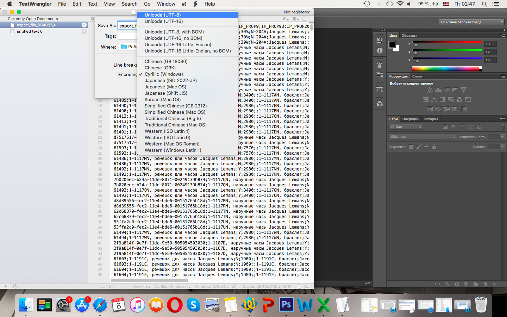Toggle lock transparent pixels
The height and width of the screenshot is (317, 507).
[x=411, y=147]
